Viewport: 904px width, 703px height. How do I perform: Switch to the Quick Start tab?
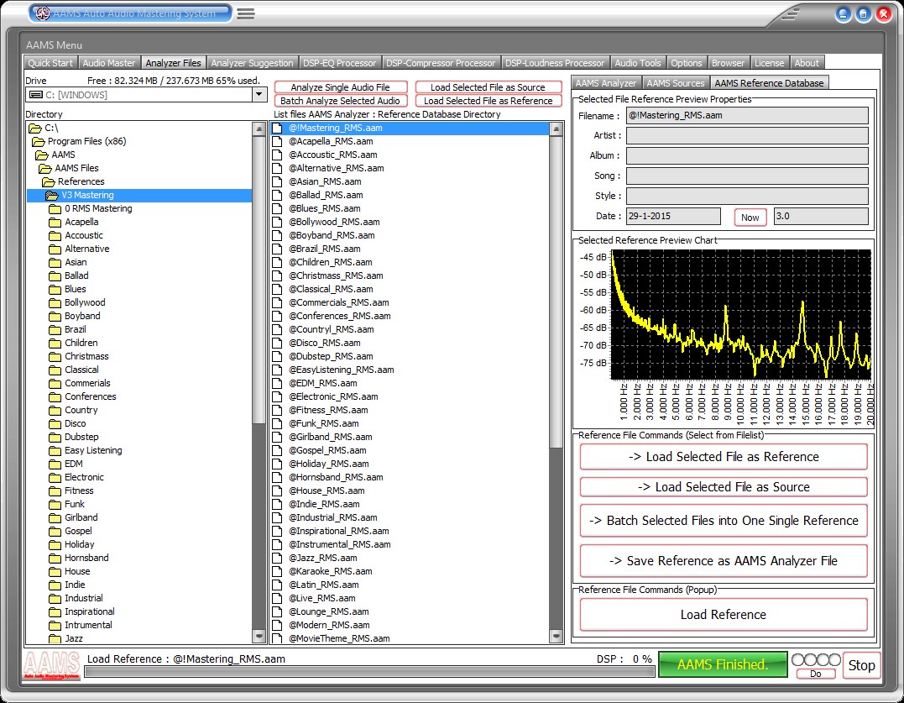(x=50, y=63)
